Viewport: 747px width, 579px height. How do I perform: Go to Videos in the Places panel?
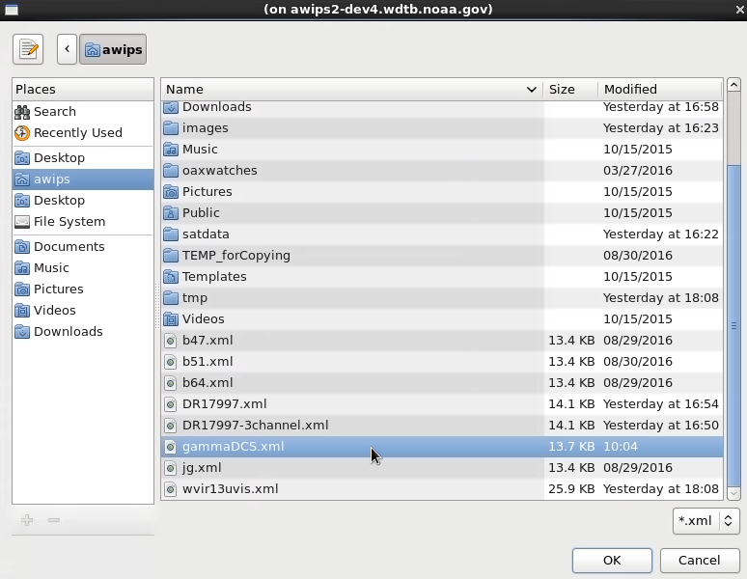point(83,310)
